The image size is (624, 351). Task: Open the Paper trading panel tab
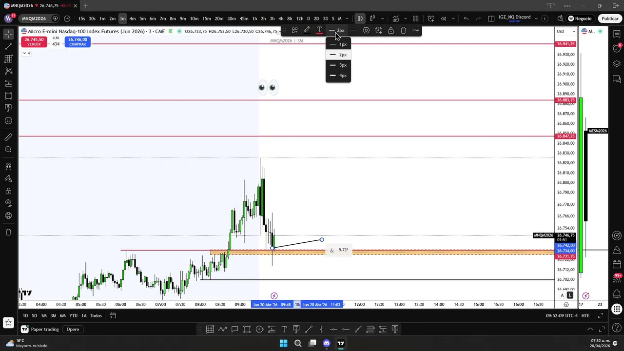point(39,330)
